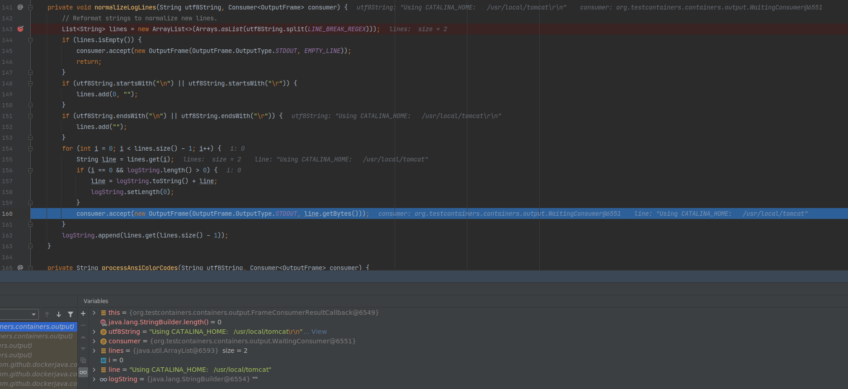Select the highlighted top stack frame

[x=38, y=326]
